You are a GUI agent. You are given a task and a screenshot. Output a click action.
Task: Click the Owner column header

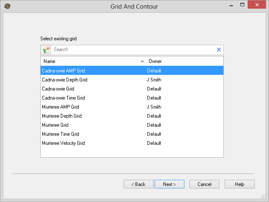[184, 61]
